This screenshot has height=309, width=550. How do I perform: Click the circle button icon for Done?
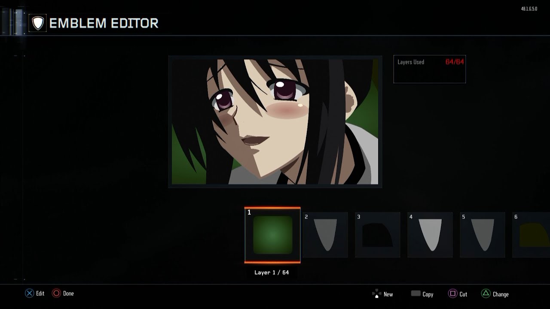[56, 294]
